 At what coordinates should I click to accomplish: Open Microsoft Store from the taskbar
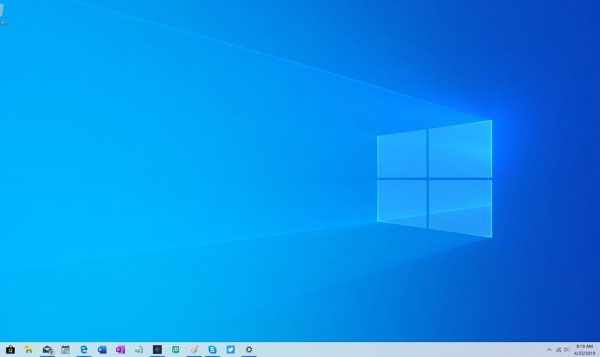pyautogui.click(x=10, y=350)
